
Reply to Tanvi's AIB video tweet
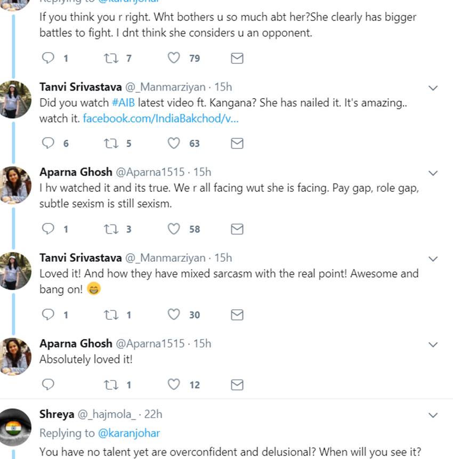click(48, 143)
